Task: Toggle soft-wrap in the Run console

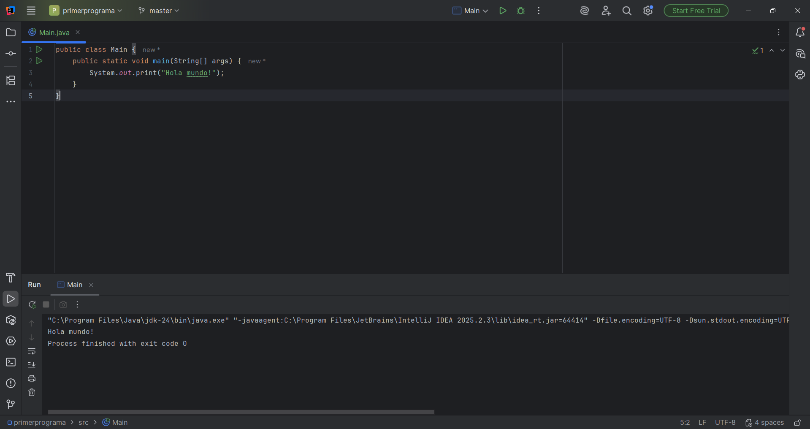Action: [32, 351]
